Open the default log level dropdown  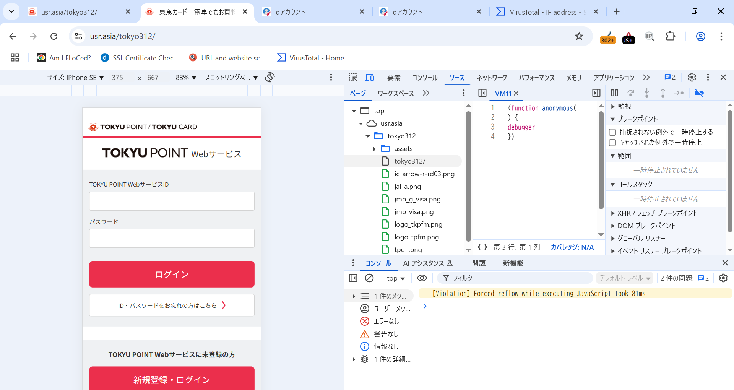625,278
